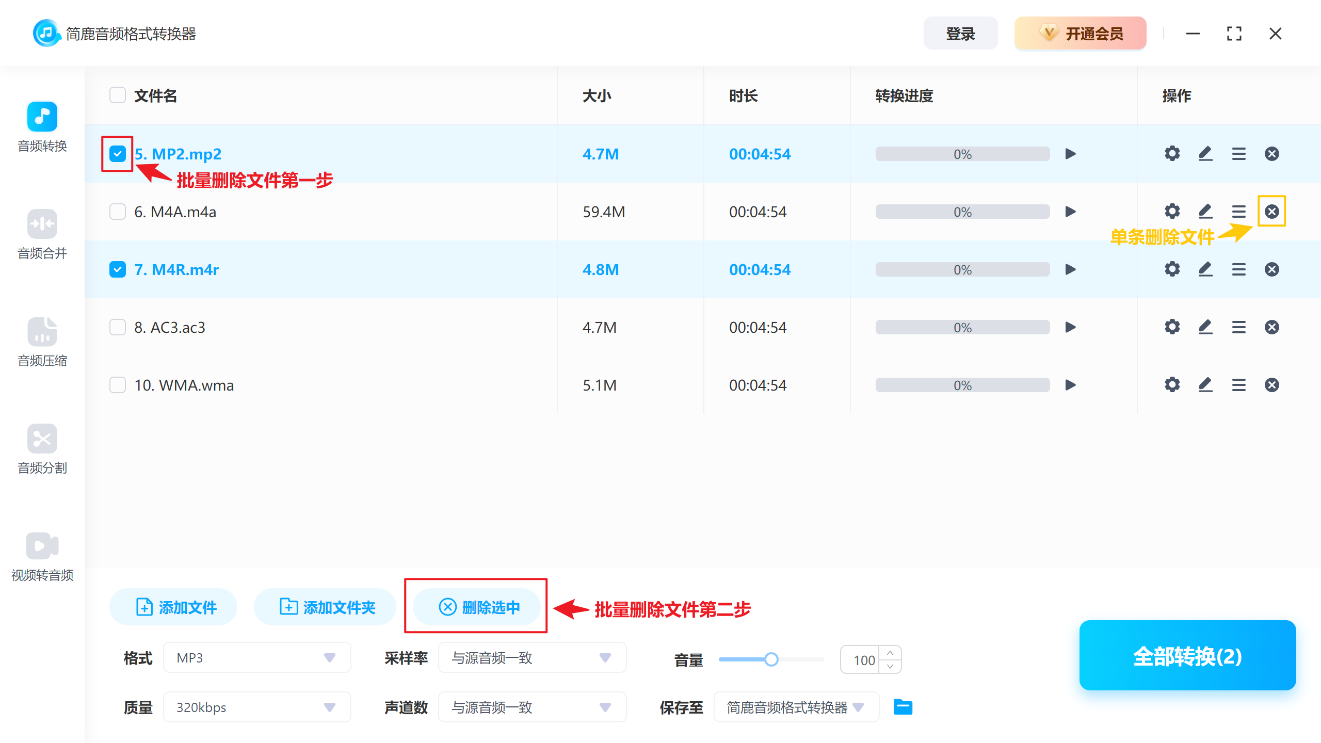
Task: Click edit pencil icon for M4A.m4a
Action: point(1205,211)
